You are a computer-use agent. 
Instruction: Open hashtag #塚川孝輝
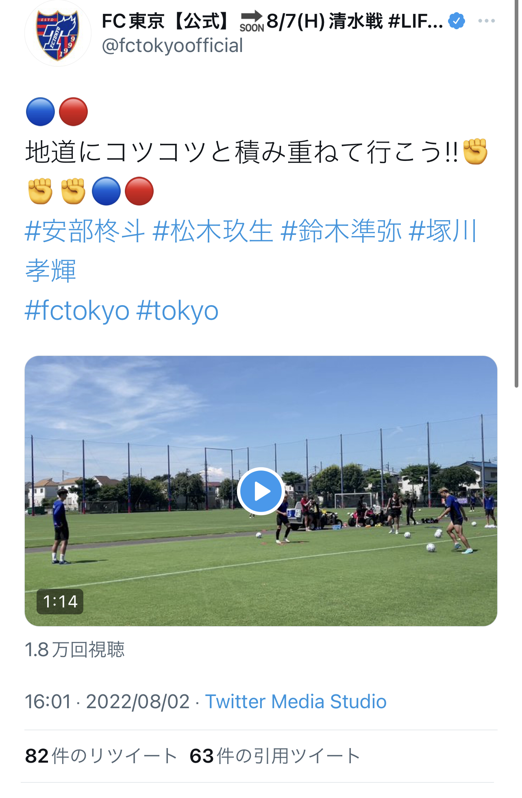coord(443,231)
